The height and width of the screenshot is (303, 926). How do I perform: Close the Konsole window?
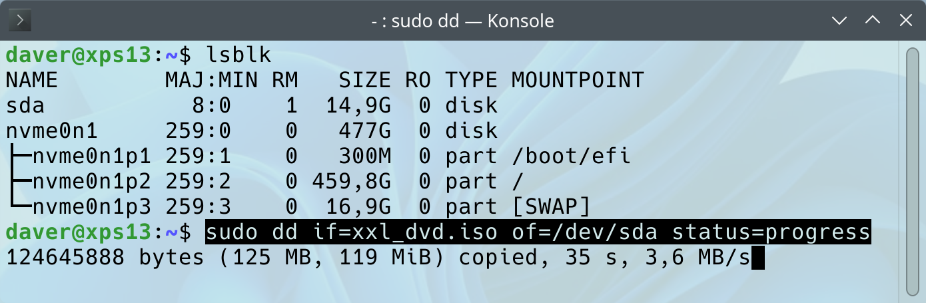point(905,21)
